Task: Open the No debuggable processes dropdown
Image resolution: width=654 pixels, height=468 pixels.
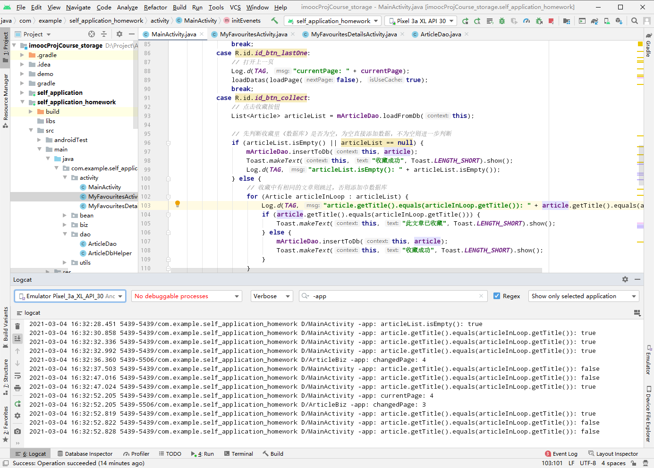Action: click(187, 296)
